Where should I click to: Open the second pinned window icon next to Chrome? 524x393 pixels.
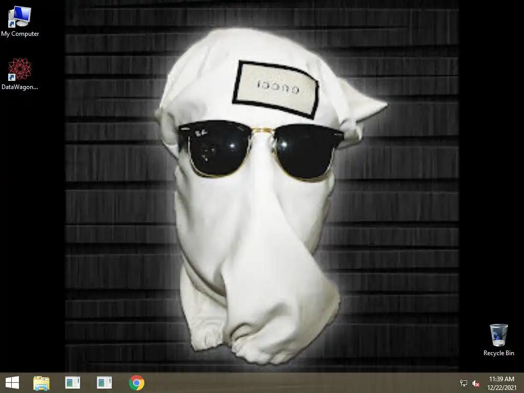point(104,383)
